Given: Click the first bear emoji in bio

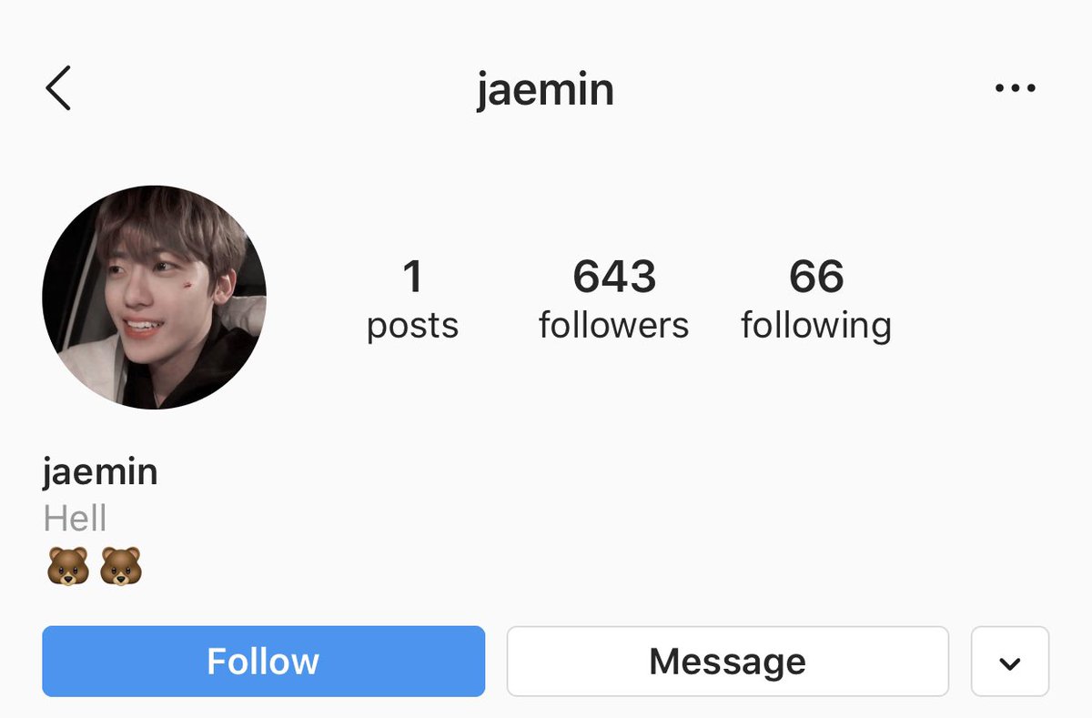Looking at the screenshot, I should [x=68, y=566].
